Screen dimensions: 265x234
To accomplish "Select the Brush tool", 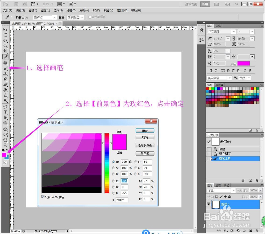I will tap(5, 68).
